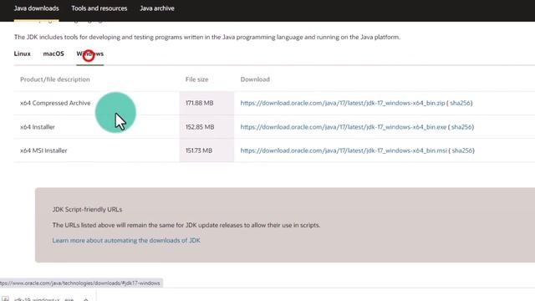This screenshot has height=301, width=535.
Task: Expand the jdk-19 download item chevron
Action: (x=85, y=299)
